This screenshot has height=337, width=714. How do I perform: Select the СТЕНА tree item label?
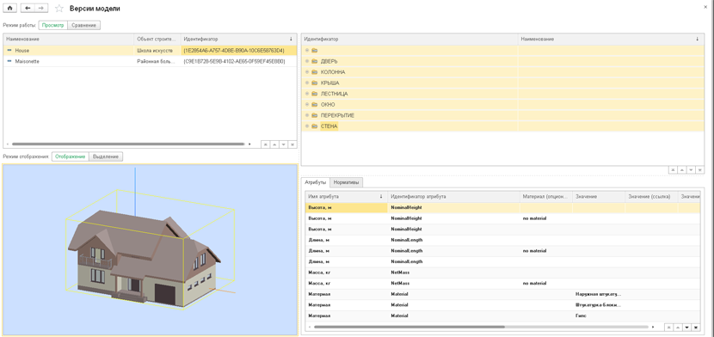(329, 126)
